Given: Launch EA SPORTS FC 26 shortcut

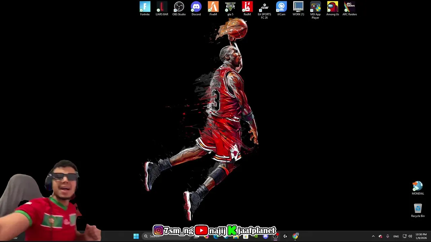Looking at the screenshot, I should [264, 10].
